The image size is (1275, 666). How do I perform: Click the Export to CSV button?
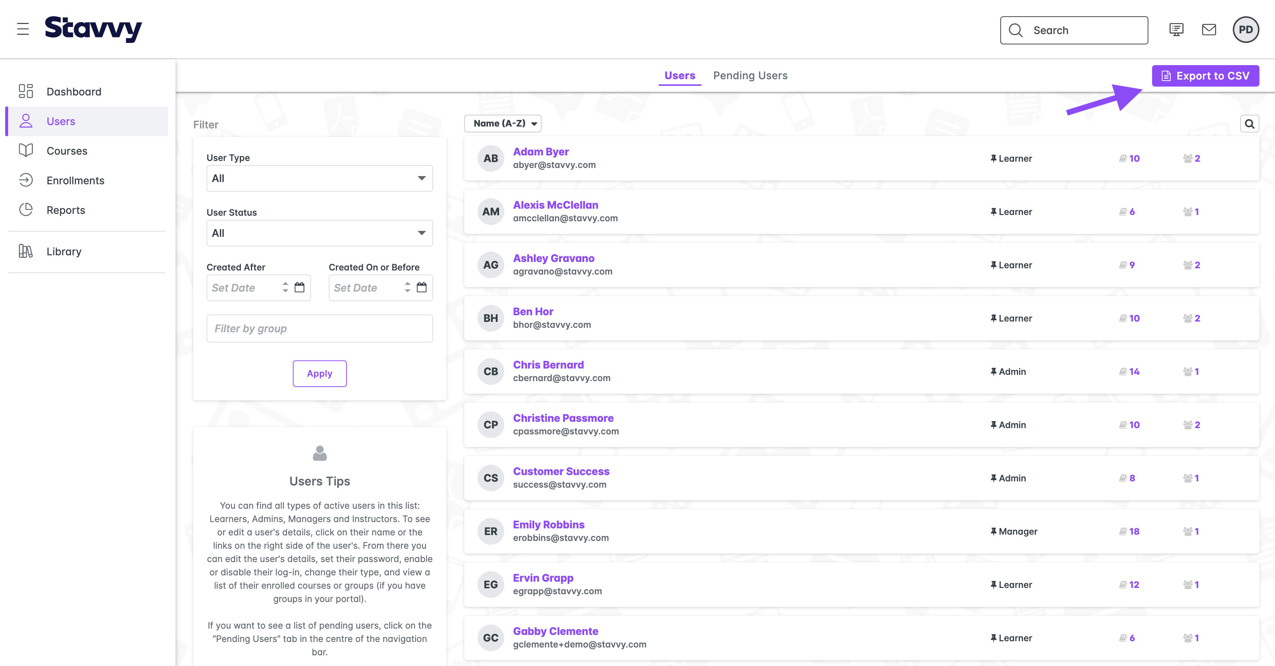pyautogui.click(x=1205, y=76)
